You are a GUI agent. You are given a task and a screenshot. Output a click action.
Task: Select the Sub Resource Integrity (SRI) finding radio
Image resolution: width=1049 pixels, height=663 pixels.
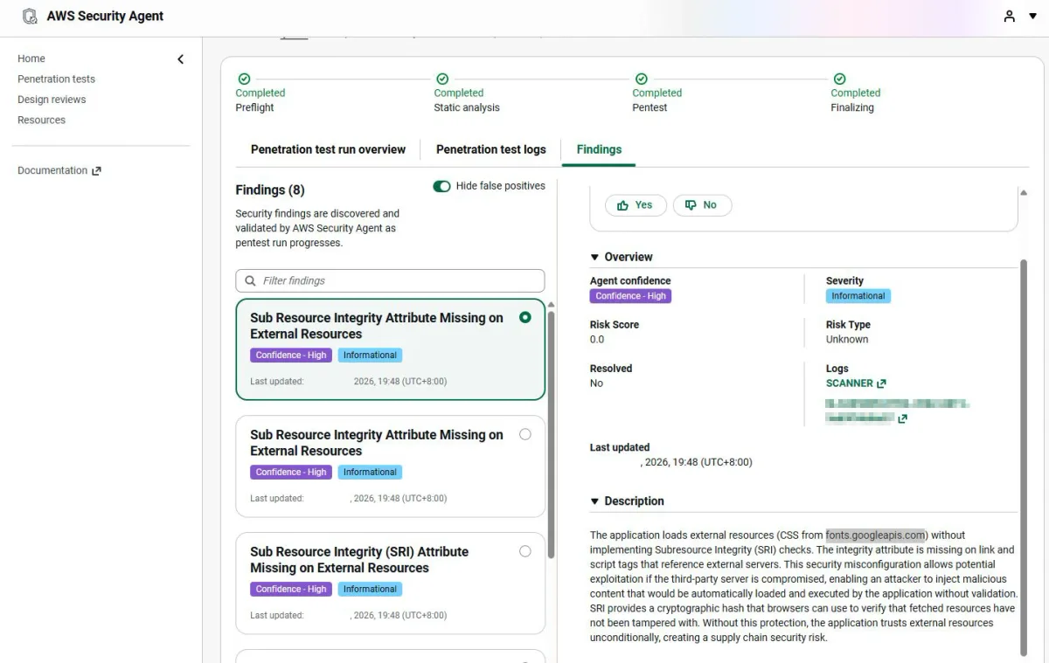[524, 551]
